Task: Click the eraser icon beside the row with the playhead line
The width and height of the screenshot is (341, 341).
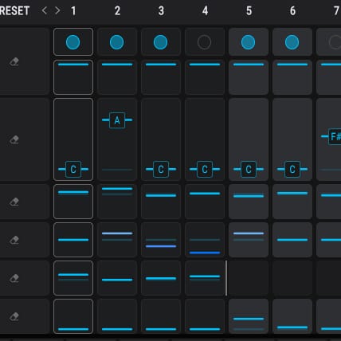Action: click(14, 278)
